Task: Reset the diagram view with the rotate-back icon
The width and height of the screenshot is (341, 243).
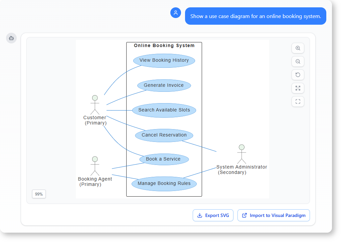Action: pos(298,75)
